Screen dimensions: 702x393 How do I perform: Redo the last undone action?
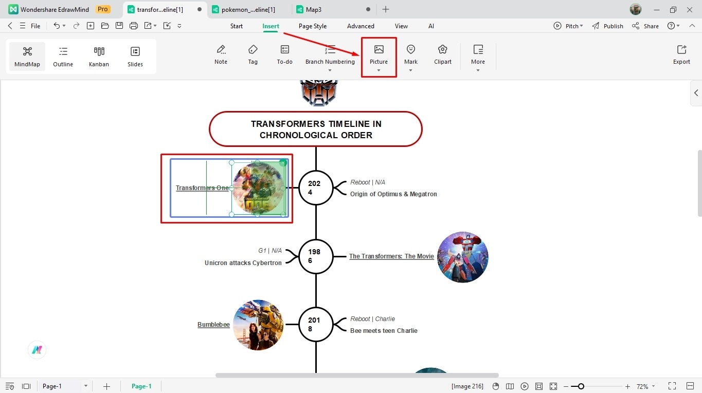click(x=76, y=26)
